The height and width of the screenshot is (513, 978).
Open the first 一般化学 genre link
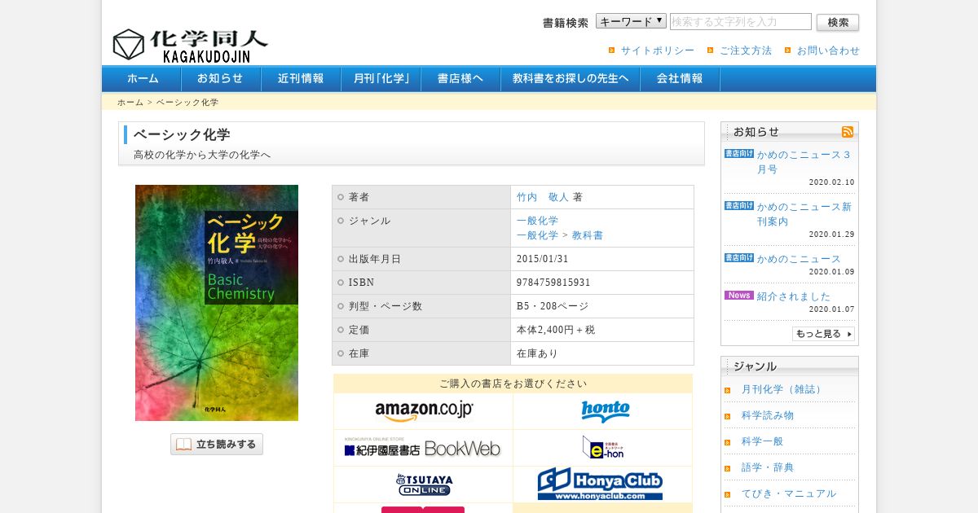(x=537, y=221)
